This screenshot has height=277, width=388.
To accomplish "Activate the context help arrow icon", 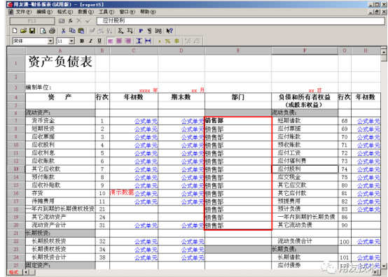I will pos(169,31).
